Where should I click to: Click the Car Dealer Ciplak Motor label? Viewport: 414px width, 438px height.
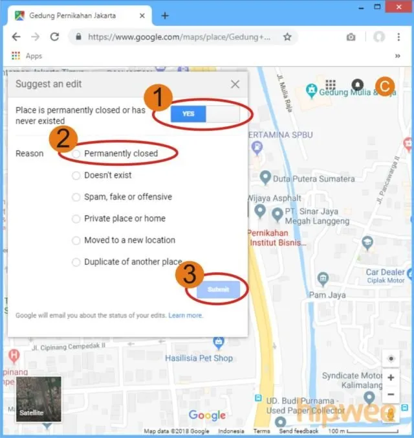386,276
